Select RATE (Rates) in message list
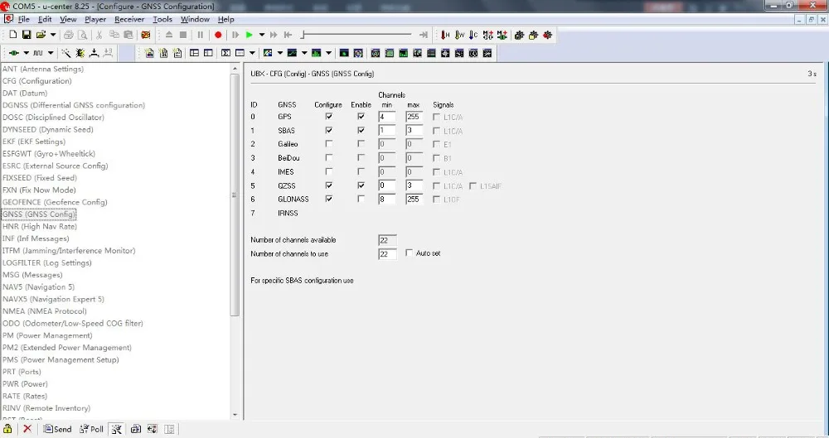The height and width of the screenshot is (438, 829). [25, 397]
